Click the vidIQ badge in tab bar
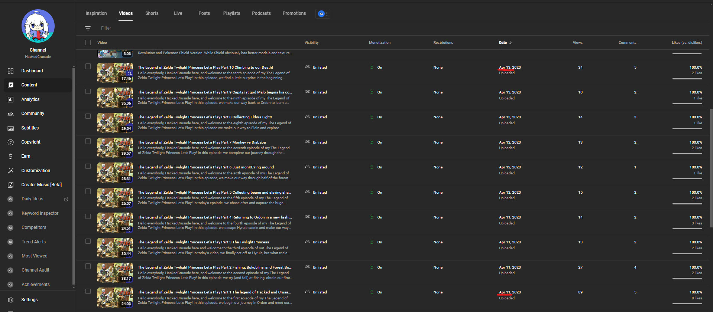The height and width of the screenshot is (312, 713). click(x=321, y=14)
